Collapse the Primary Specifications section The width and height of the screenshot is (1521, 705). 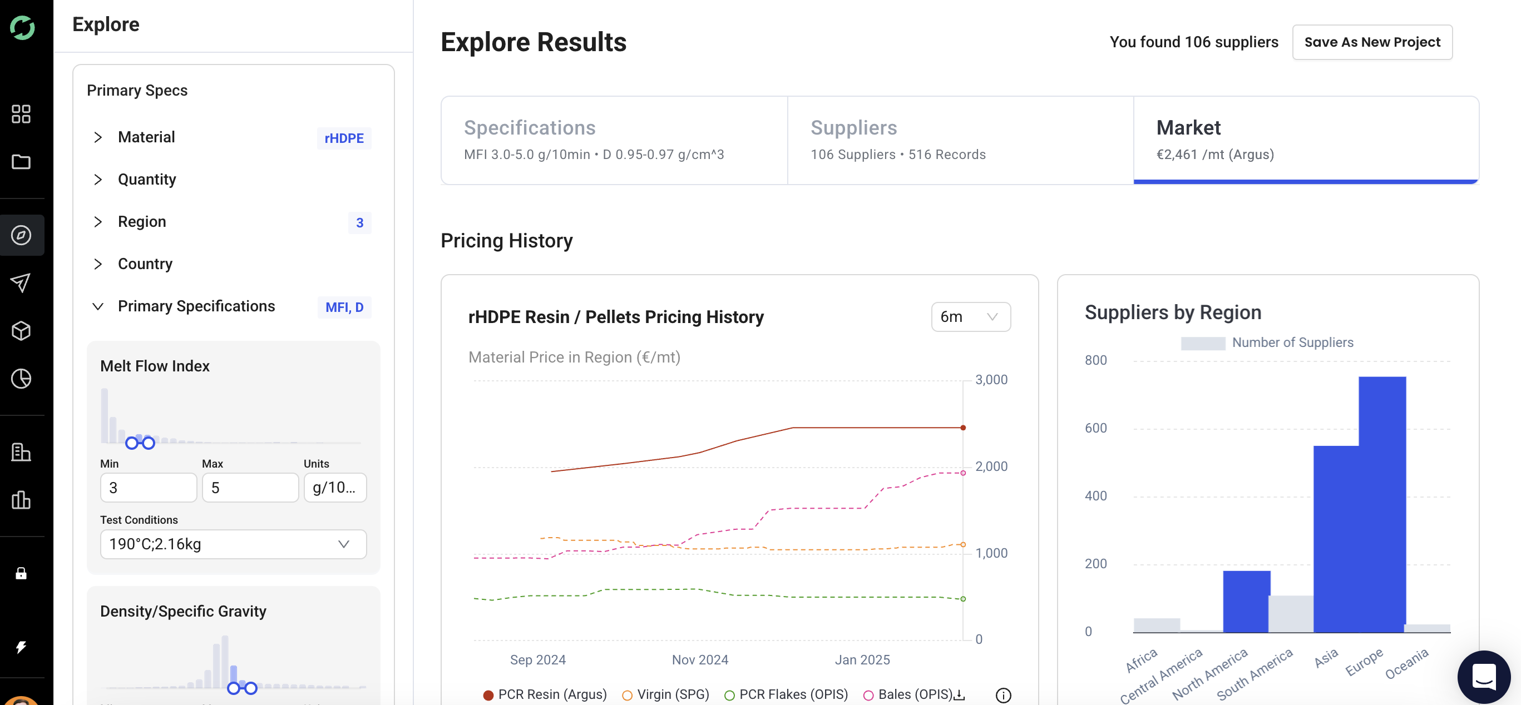point(98,307)
